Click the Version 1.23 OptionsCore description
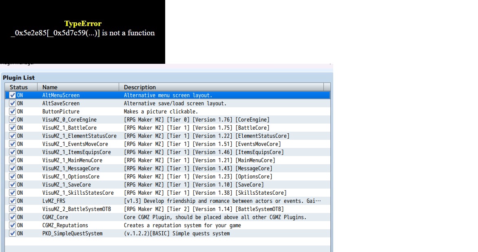 (x=198, y=177)
